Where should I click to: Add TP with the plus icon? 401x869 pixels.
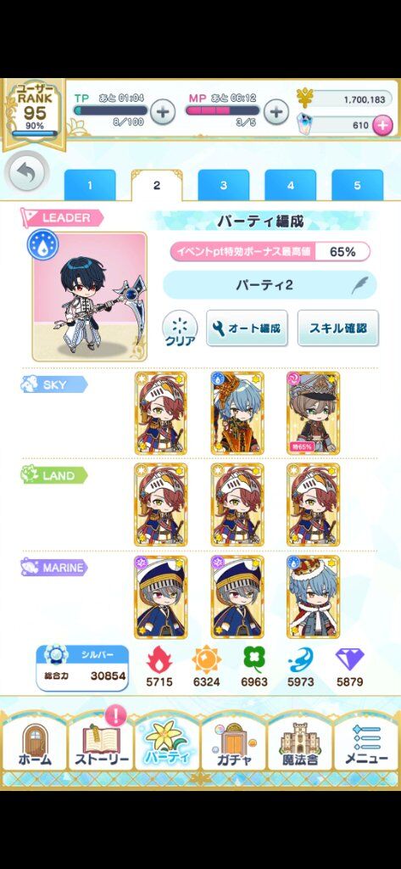pos(162,111)
